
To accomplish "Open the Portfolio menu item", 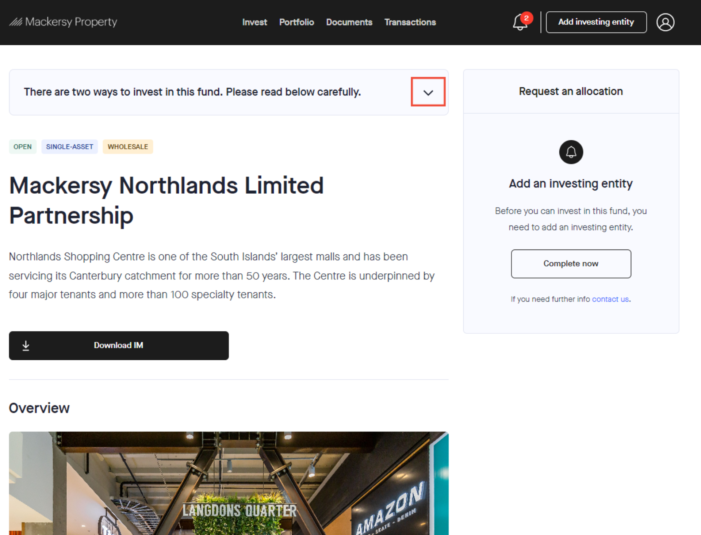I will tap(296, 23).
